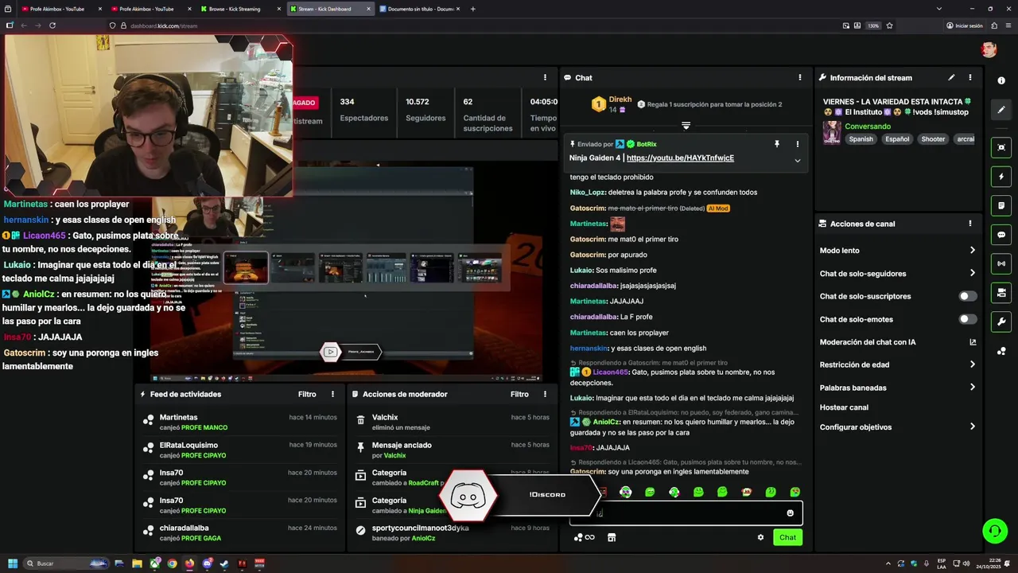Select the Shooter stream tag
This screenshot has height=573, width=1018.
933,139
